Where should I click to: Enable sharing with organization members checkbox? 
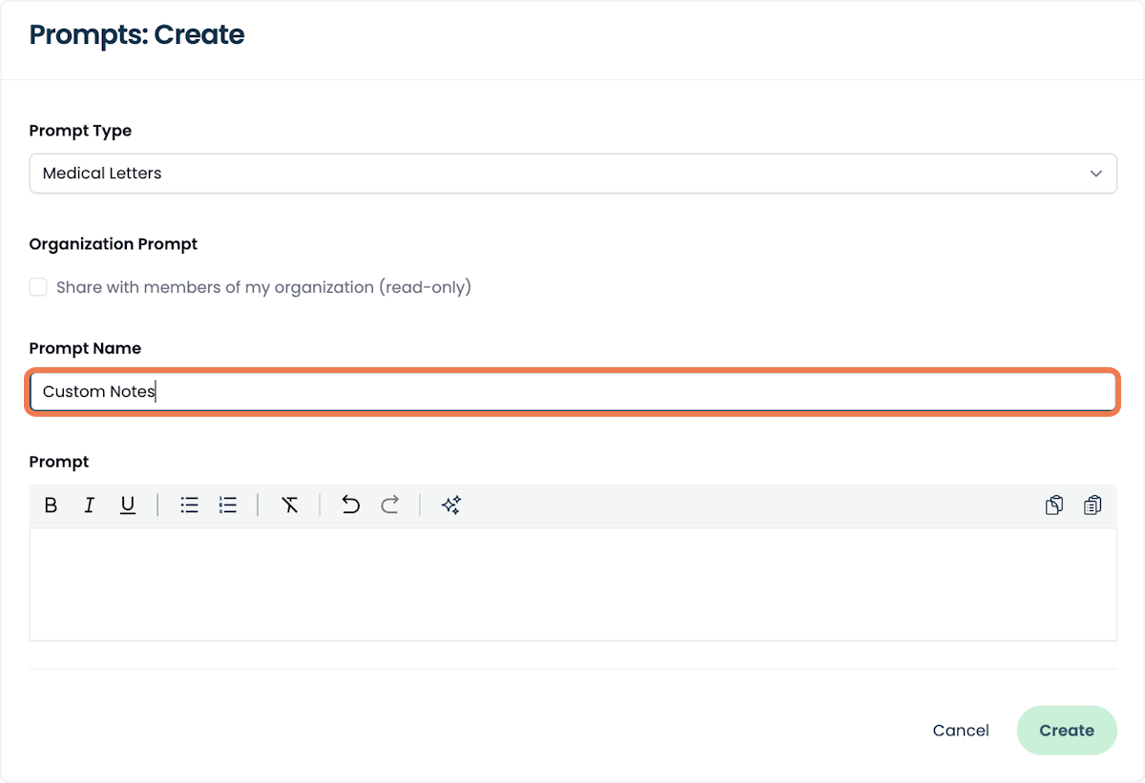pos(38,287)
